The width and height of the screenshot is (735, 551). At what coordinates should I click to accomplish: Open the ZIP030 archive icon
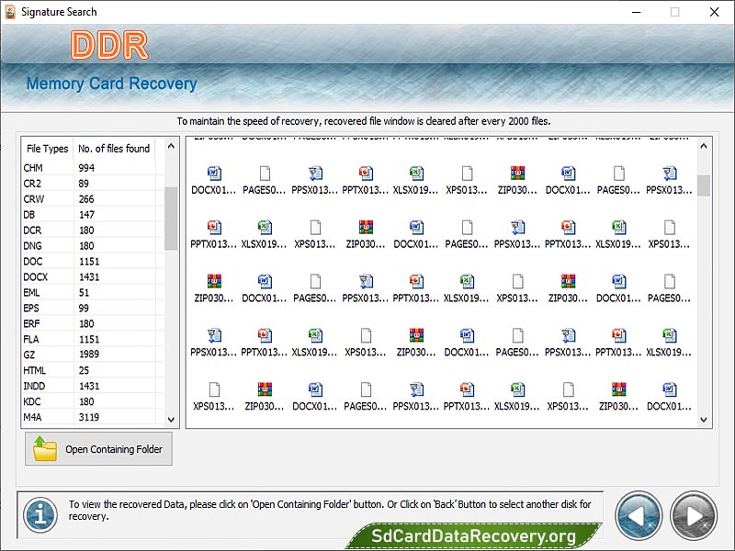pyautogui.click(x=517, y=174)
